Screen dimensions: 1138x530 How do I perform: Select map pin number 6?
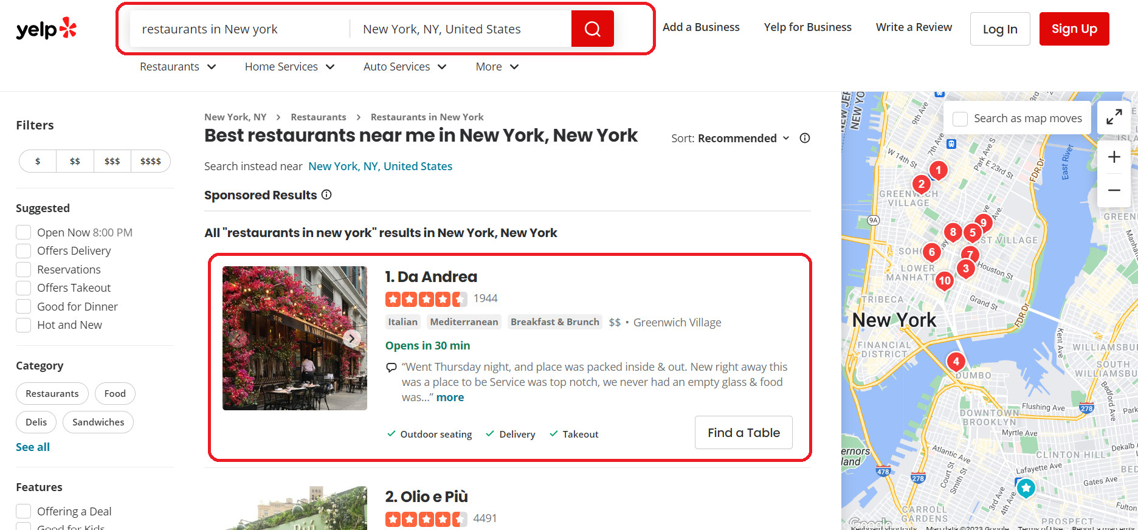(931, 252)
